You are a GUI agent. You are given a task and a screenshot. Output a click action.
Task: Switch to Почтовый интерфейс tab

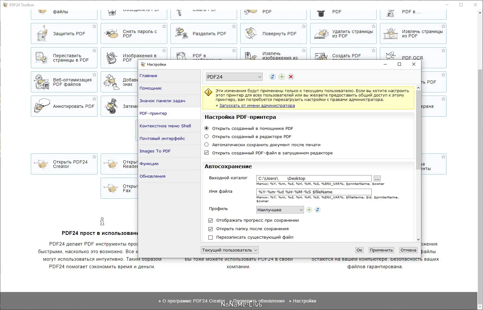click(169, 139)
